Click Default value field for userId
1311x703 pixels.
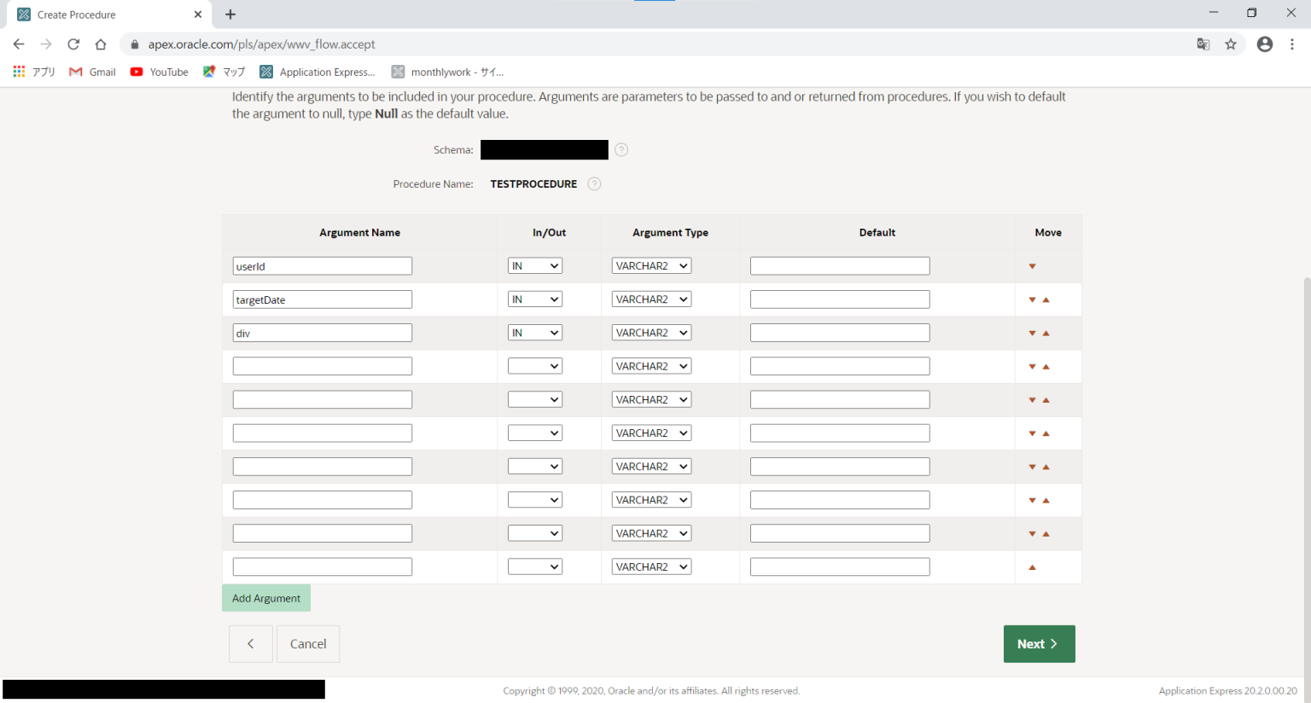839,266
